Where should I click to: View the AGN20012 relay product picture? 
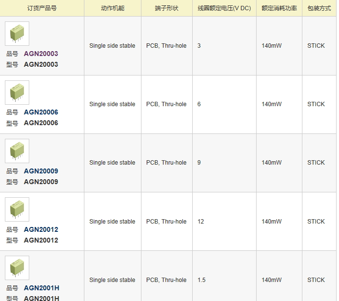17,209
